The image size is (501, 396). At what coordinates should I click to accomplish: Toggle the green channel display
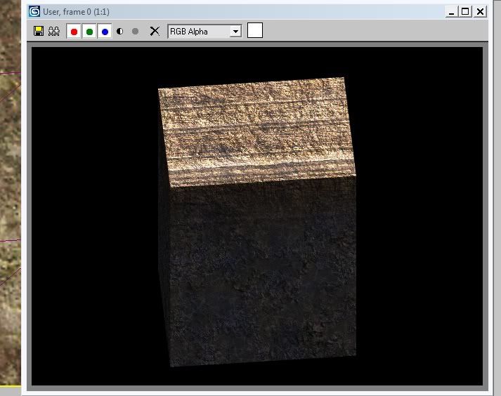point(89,32)
